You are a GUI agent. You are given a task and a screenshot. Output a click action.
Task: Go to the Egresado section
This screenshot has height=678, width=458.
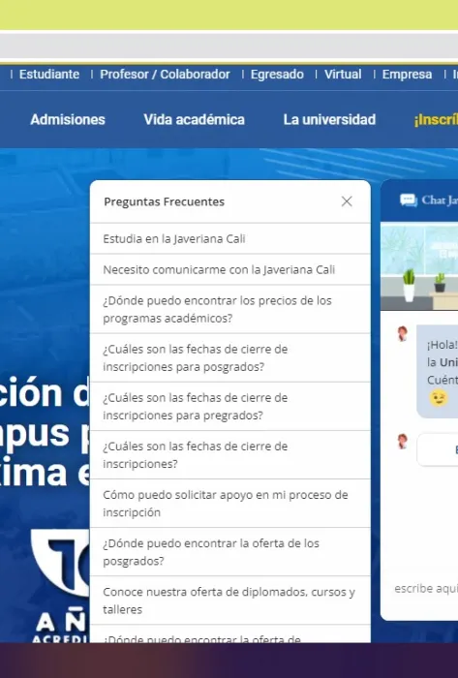pyautogui.click(x=277, y=75)
